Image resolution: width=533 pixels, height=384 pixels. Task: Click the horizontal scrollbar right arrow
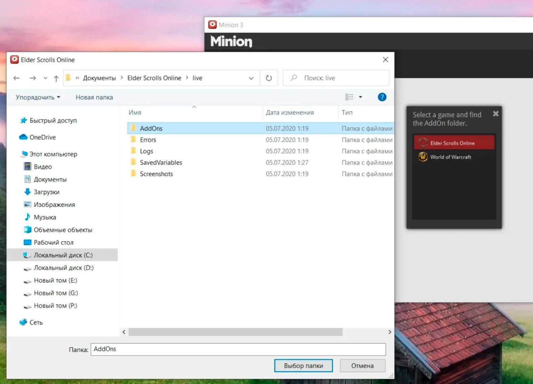[389, 332]
